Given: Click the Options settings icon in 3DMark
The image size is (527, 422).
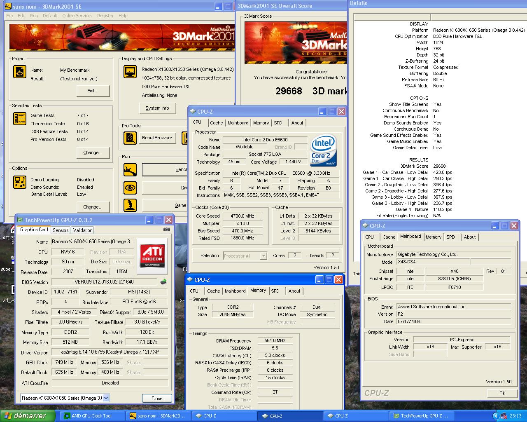Looking at the screenshot, I should 19,182.
